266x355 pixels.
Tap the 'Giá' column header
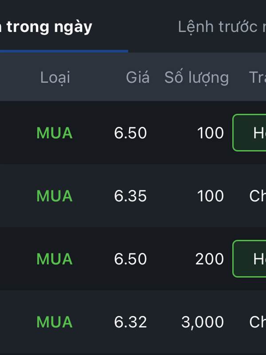click(137, 77)
